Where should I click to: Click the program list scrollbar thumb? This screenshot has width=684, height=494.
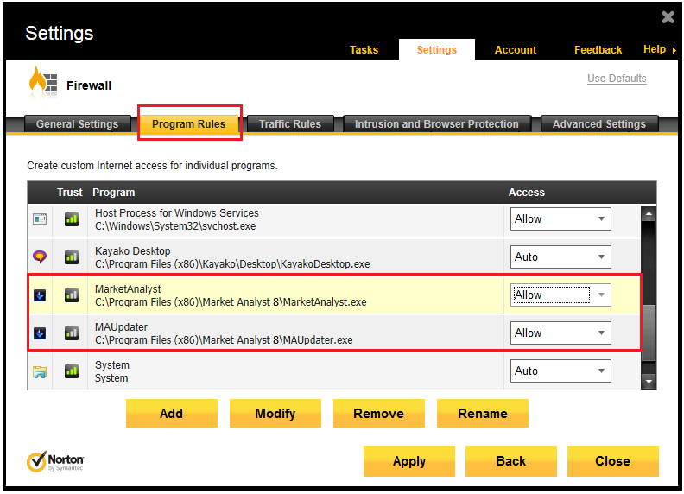tap(649, 332)
